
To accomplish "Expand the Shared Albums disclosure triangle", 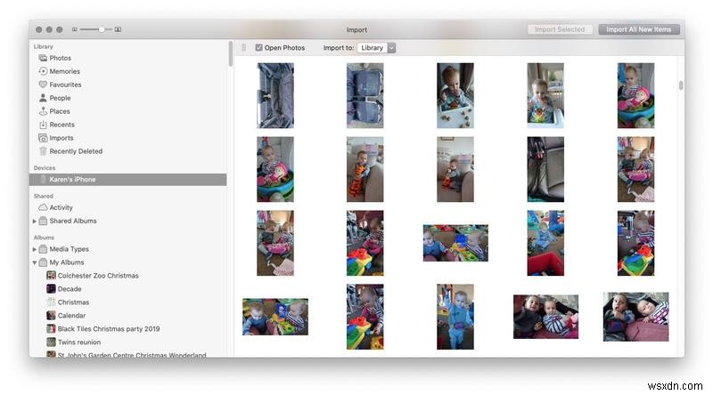I will pos(34,222).
